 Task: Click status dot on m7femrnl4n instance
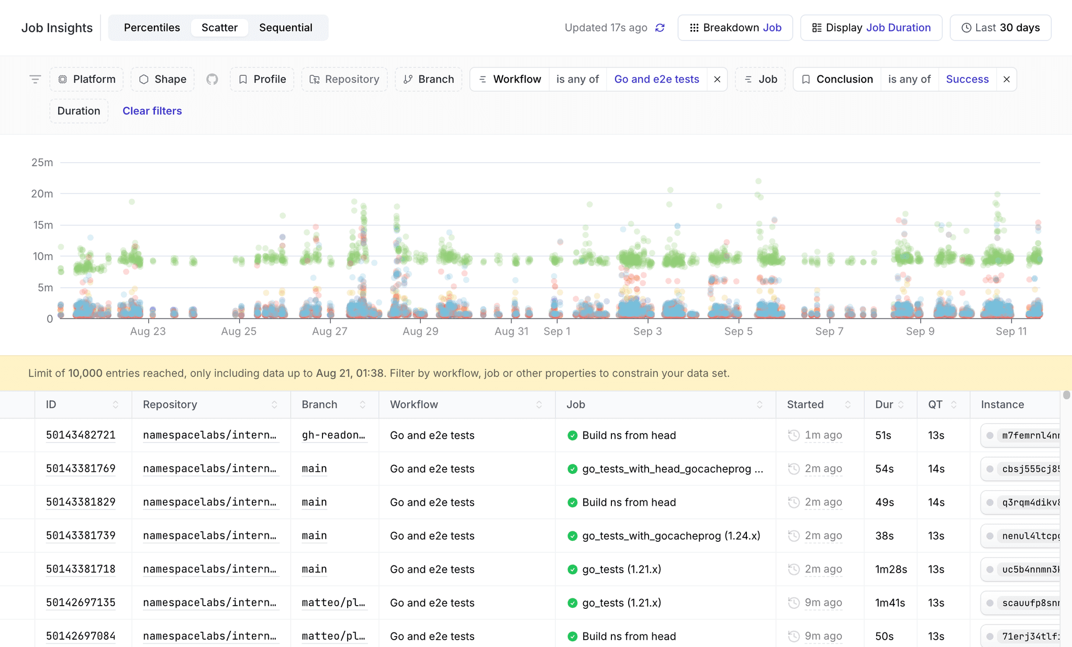point(990,436)
